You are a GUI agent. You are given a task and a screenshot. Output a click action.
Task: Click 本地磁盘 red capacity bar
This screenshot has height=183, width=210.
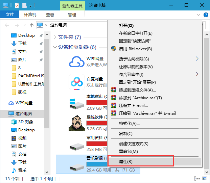97,103
